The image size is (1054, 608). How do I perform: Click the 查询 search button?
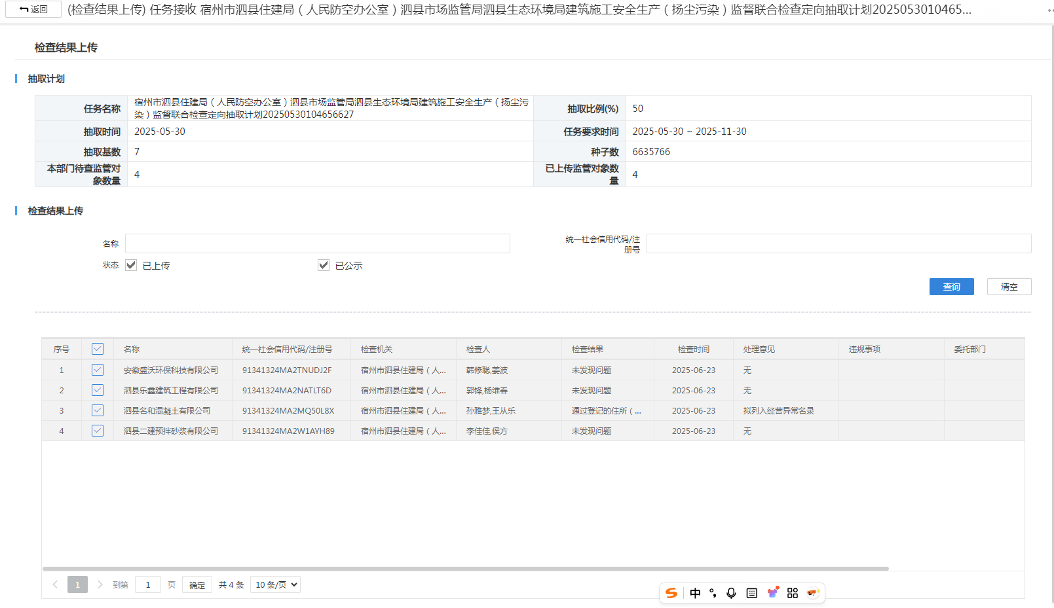951,287
